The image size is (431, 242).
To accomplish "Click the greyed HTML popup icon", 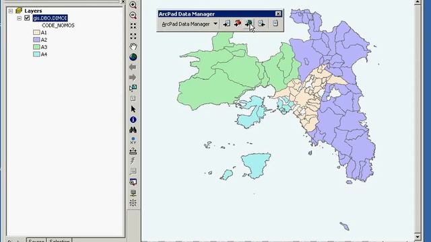I will pyautogui.click(x=133, y=171).
